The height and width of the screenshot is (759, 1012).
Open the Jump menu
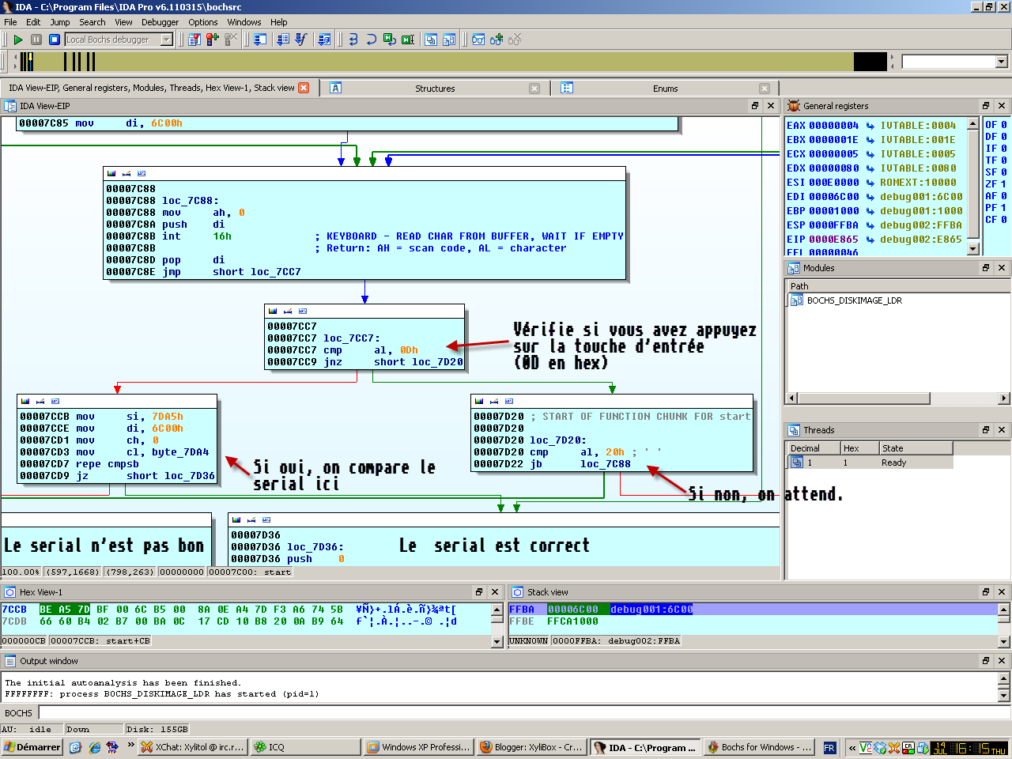tap(60, 22)
